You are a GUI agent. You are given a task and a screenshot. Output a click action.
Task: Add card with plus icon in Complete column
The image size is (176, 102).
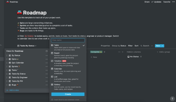click(x=123, y=52)
